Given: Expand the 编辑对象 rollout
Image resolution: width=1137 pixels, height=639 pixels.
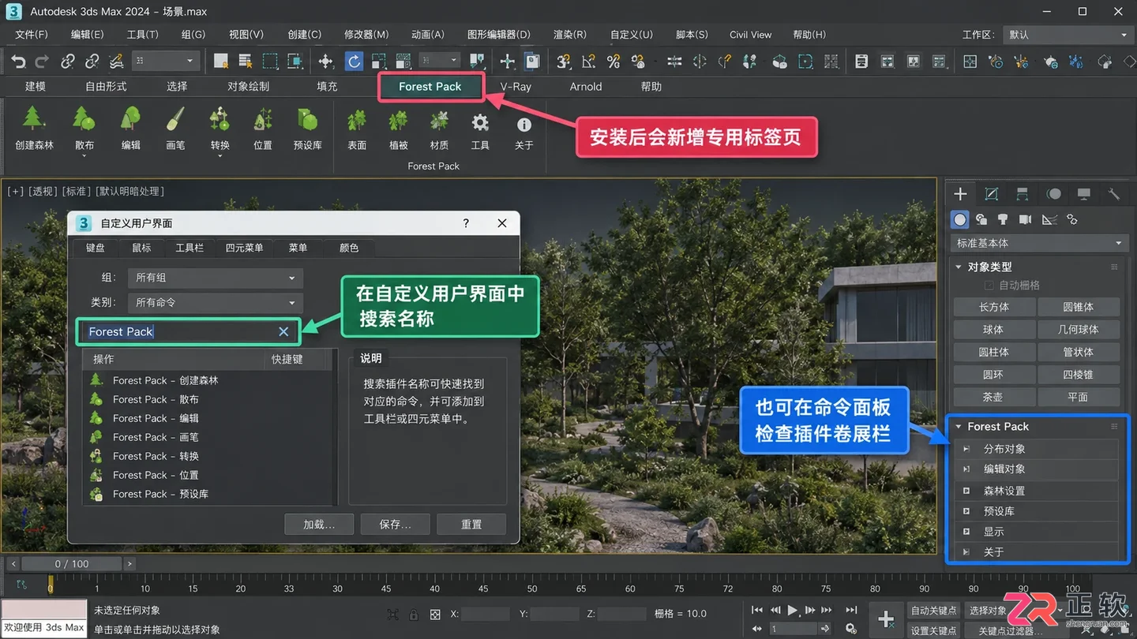Looking at the screenshot, I should pyautogui.click(x=1037, y=469).
